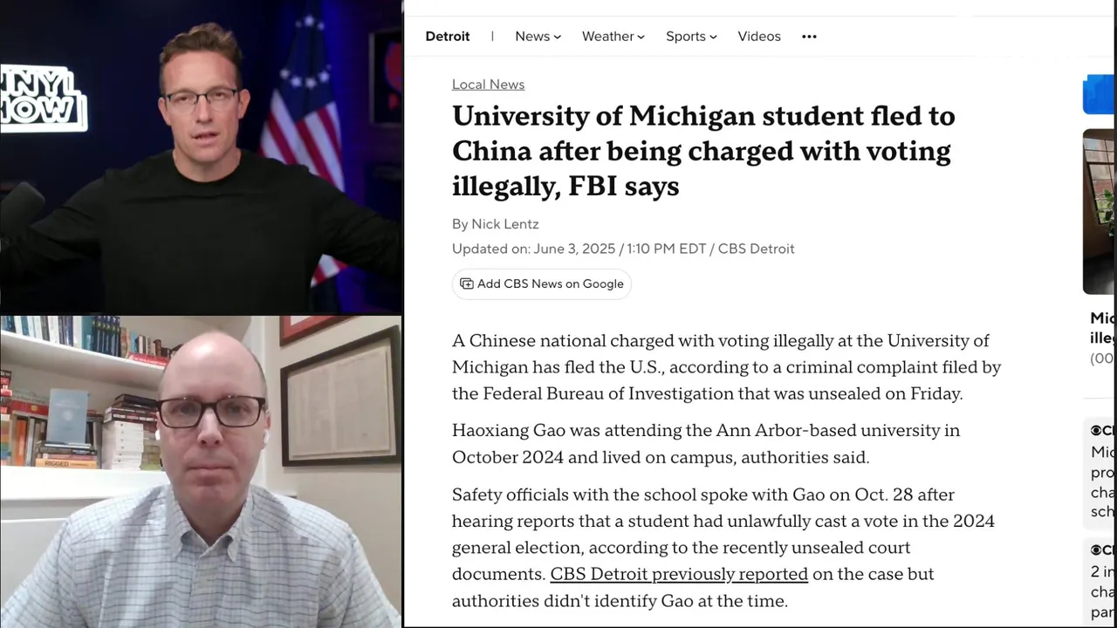Follow the CBS Detroit previously reported link
The image size is (1117, 628).
click(679, 574)
